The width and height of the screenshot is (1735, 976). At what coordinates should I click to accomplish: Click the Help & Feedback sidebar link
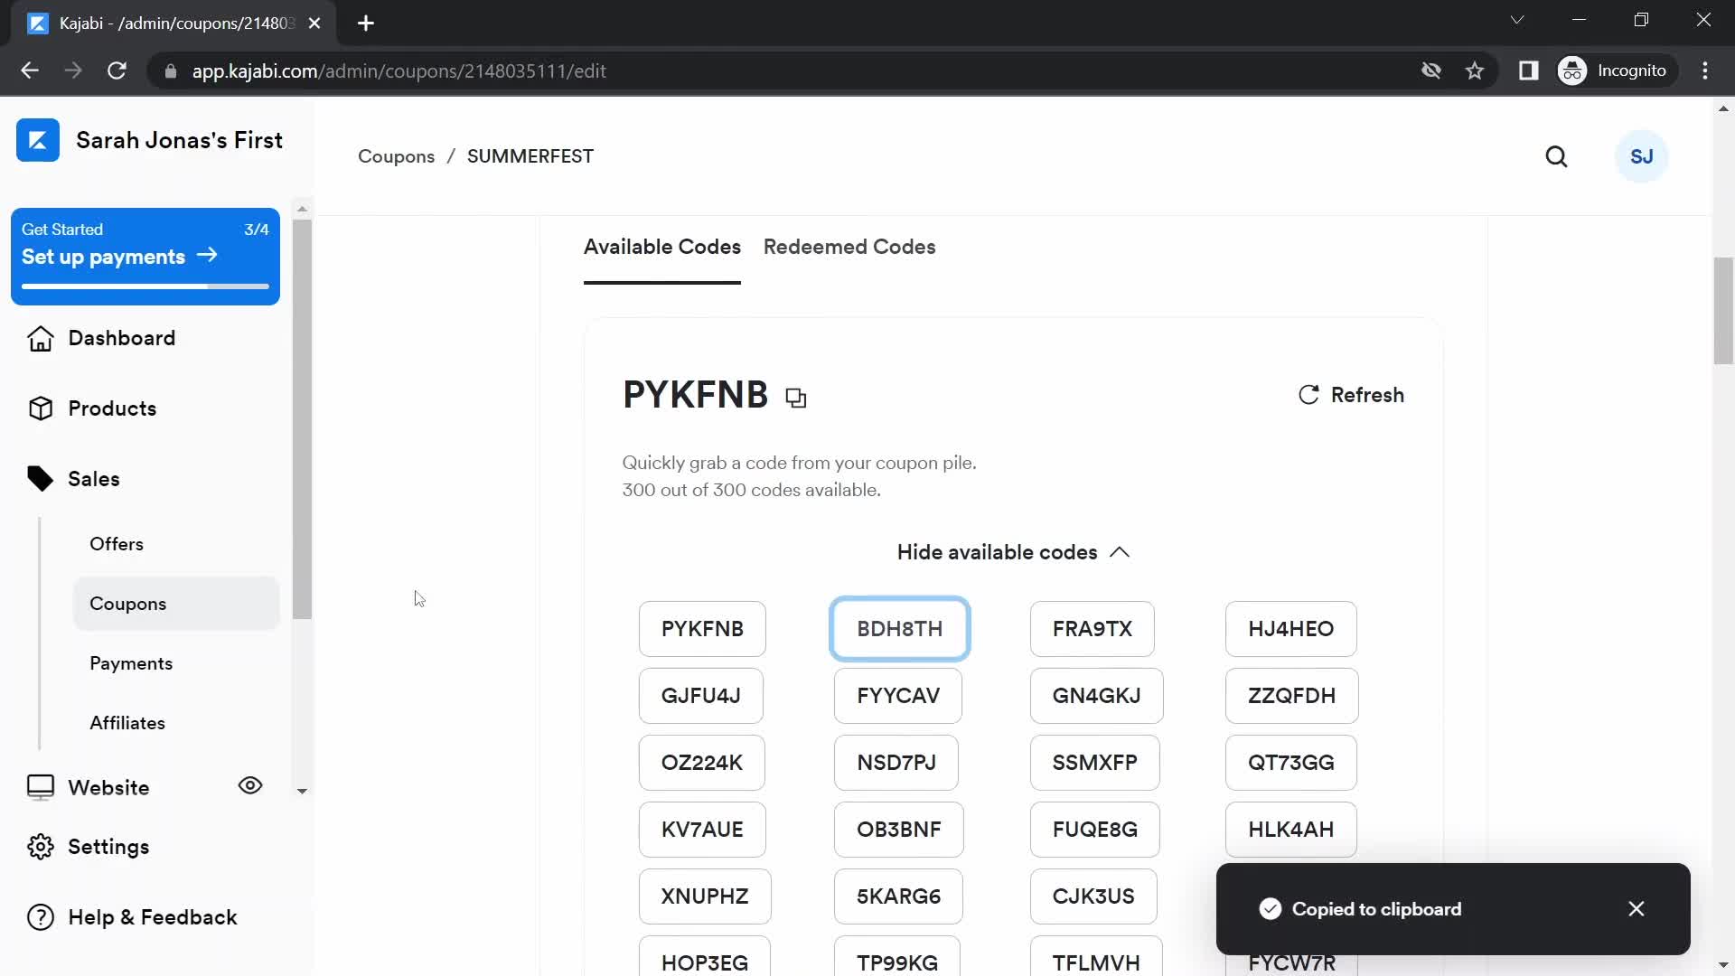(153, 917)
